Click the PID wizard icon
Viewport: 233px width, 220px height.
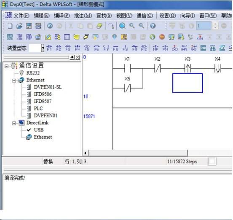pyautogui.click(x=203, y=48)
